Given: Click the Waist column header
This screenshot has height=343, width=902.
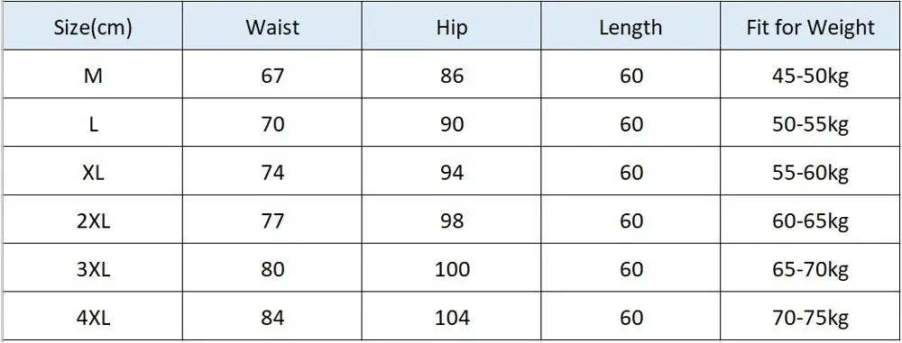Looking at the screenshot, I should point(272,28).
